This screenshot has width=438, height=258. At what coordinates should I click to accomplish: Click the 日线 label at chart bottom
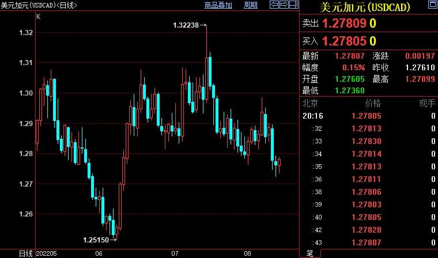(x=25, y=253)
